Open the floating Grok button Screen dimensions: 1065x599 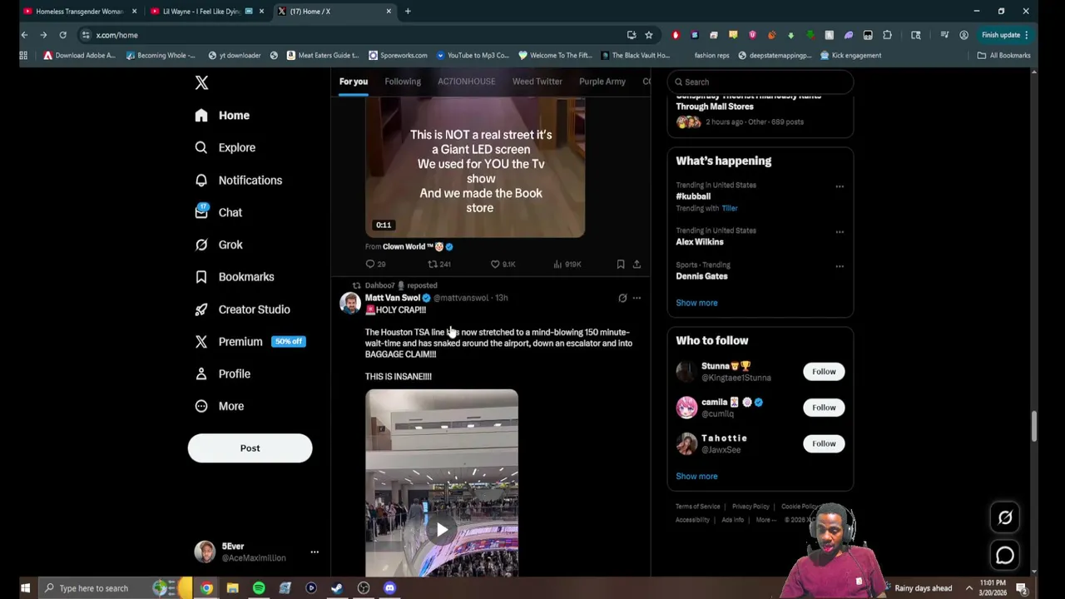click(x=1005, y=517)
